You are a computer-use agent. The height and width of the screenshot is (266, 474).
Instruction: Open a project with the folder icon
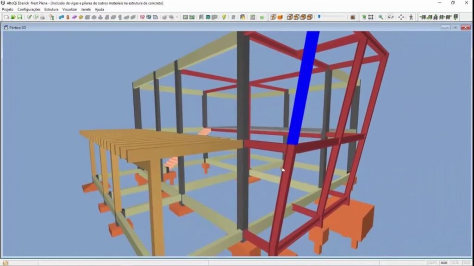[x=13, y=17]
